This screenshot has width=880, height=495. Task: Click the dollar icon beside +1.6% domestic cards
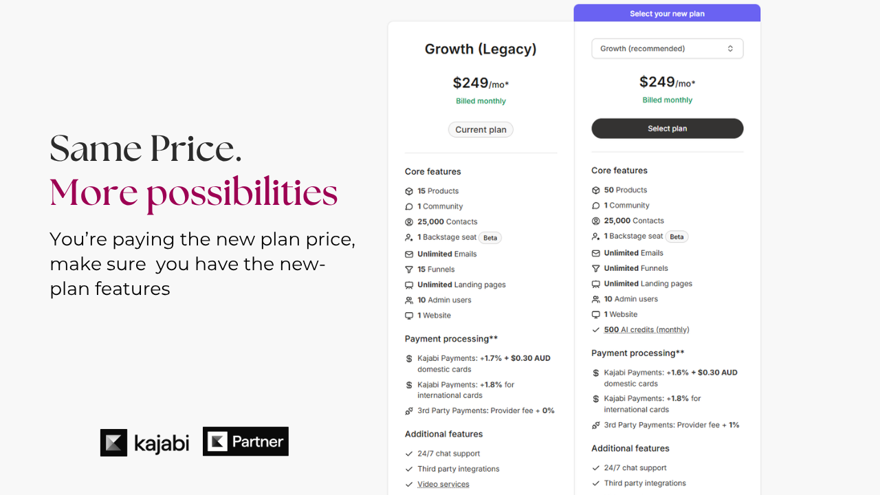(x=595, y=373)
